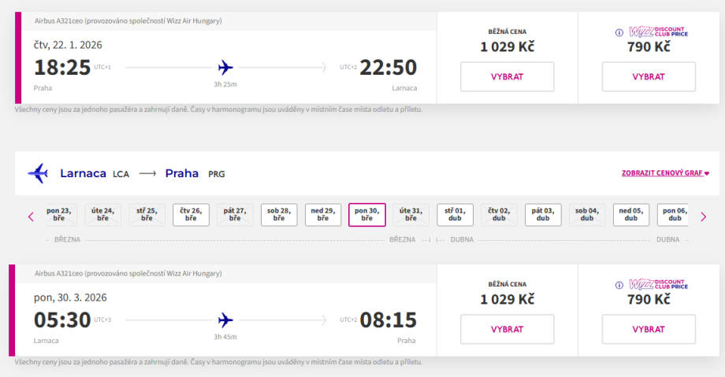The width and height of the screenshot is (725, 377).
Task: Switch to the date tab sob 28, bře
Action: tap(279, 215)
